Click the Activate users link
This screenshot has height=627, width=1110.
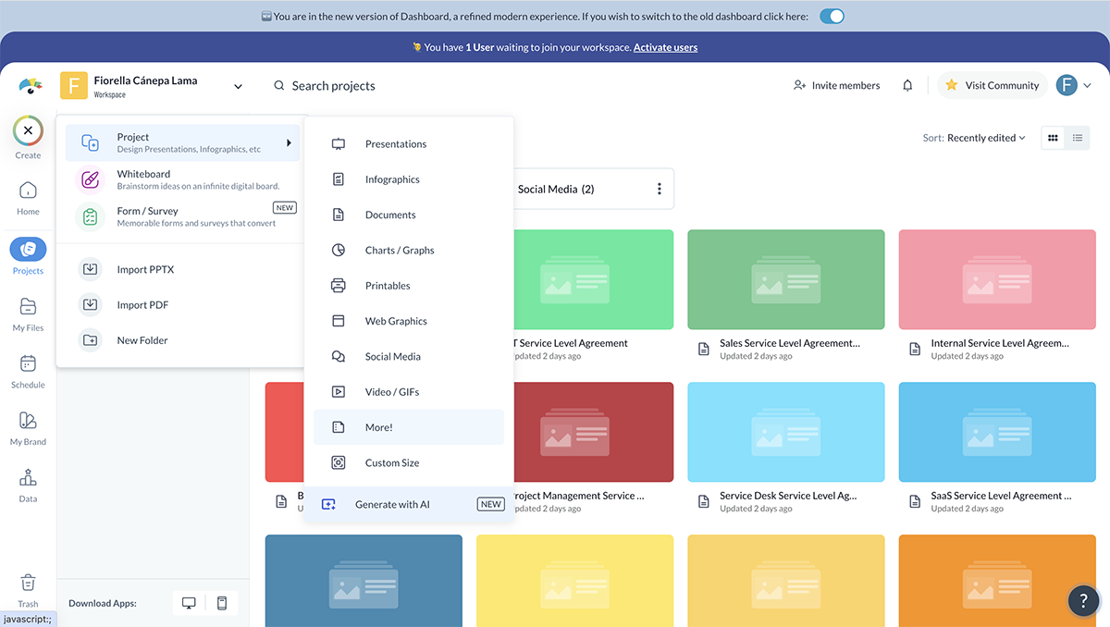665,47
